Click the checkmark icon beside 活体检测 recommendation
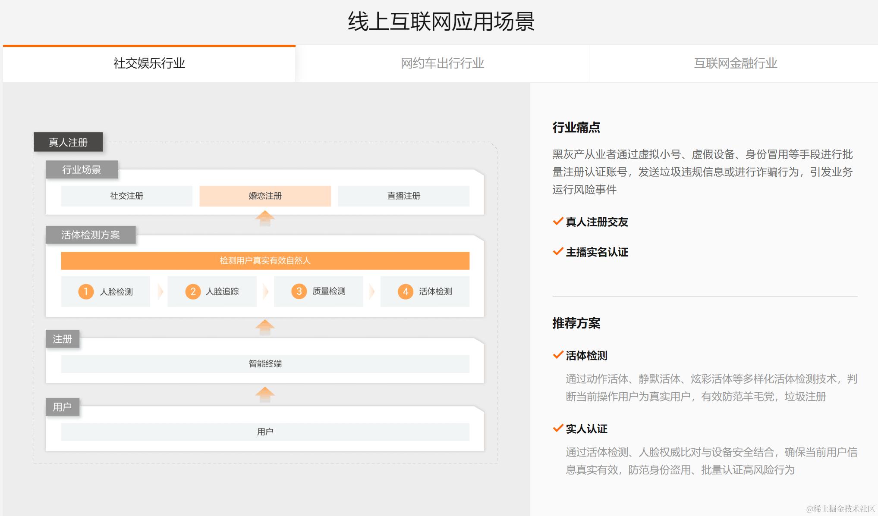Image resolution: width=878 pixels, height=516 pixels. [x=558, y=355]
